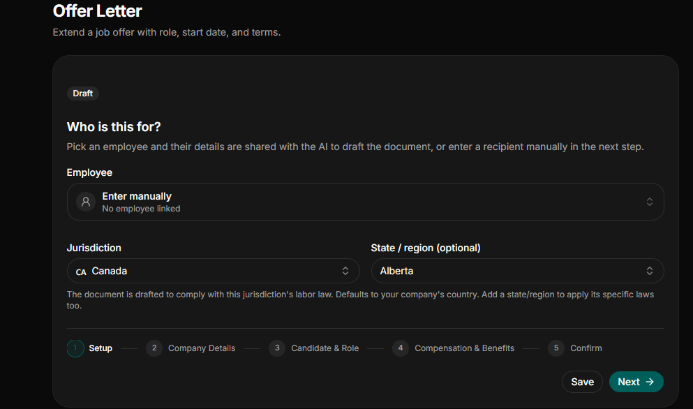The height and width of the screenshot is (409, 693).
Task: Jump to the Company Details step
Action: click(x=191, y=348)
